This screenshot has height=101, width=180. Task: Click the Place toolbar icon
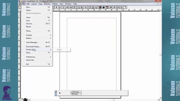(93, 8)
